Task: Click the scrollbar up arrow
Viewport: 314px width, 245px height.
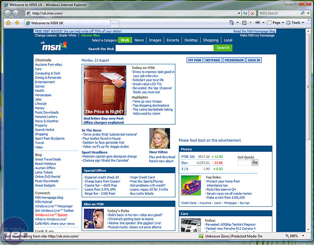Action: coord(308,31)
